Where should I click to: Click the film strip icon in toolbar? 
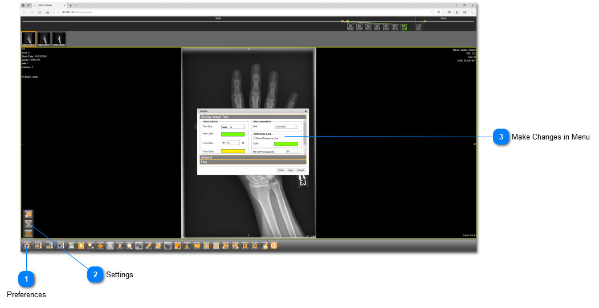pyautogui.click(x=81, y=246)
